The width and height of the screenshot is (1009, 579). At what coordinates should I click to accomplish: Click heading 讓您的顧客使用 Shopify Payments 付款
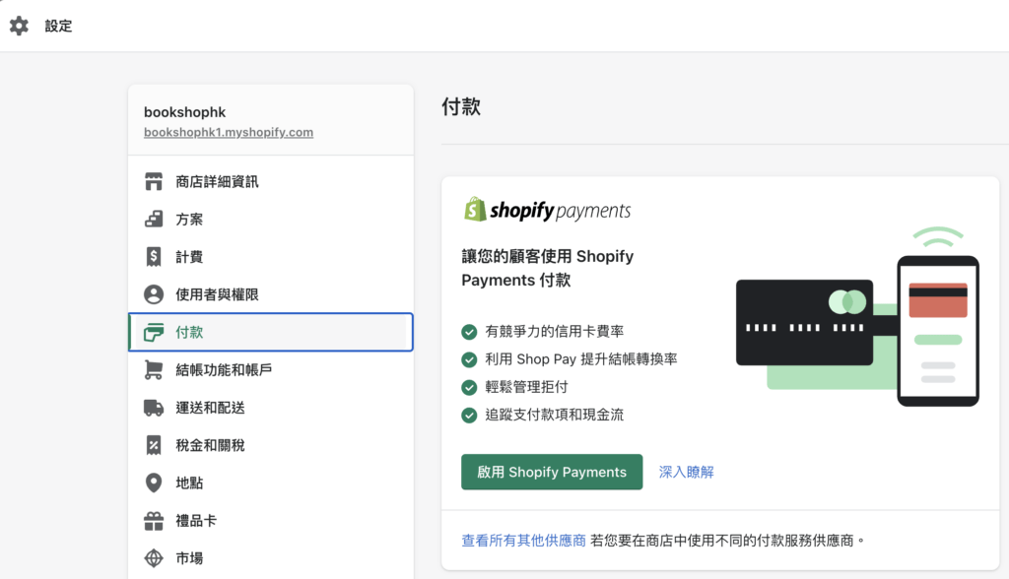tap(548, 268)
